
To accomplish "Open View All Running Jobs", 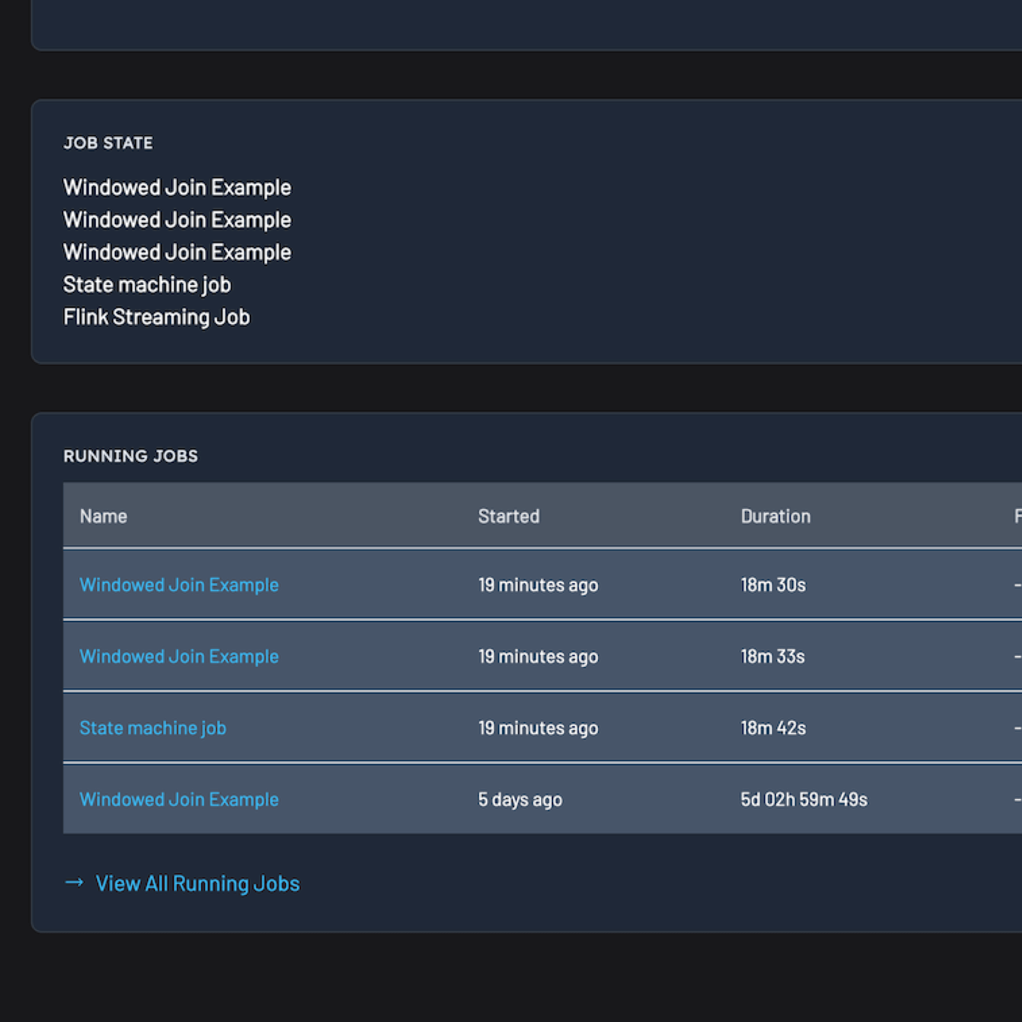I will pyautogui.click(x=197, y=883).
